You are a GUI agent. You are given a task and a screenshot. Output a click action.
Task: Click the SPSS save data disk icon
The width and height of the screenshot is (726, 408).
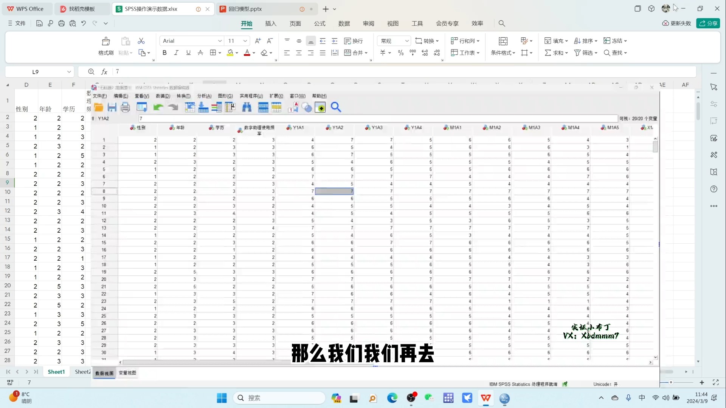click(112, 107)
